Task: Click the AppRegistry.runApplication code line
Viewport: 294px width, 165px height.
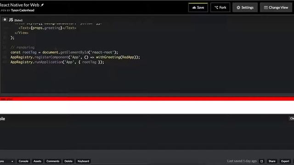Action: (57, 62)
